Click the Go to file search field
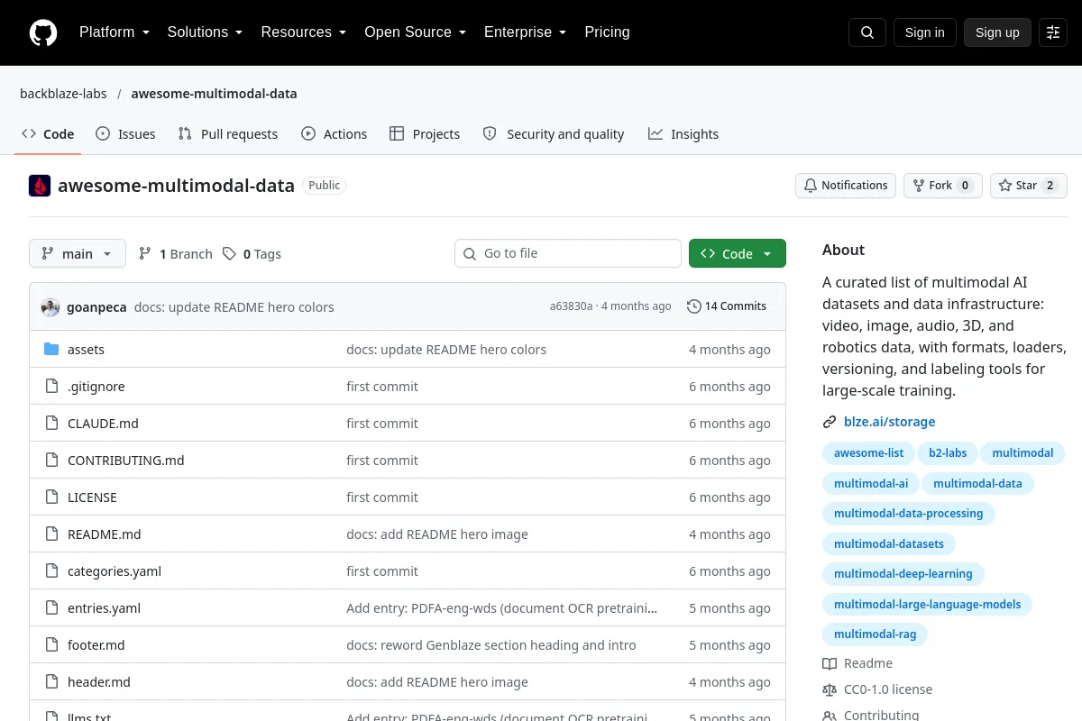 [x=568, y=254]
